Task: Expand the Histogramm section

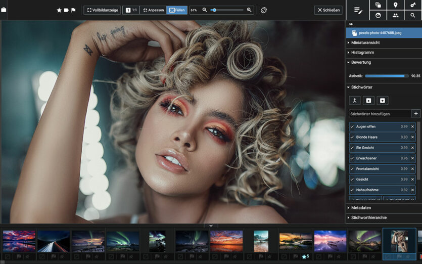Action: pos(362,53)
